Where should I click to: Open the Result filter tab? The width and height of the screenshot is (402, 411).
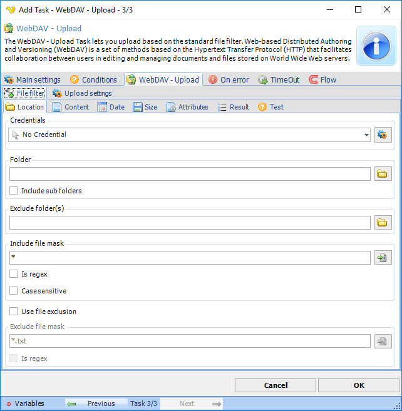[x=234, y=107]
